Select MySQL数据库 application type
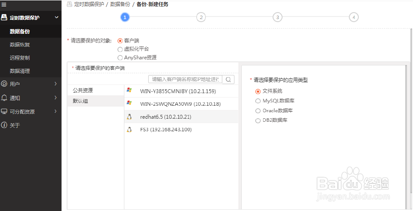Screen dimensions: 413x211 point(258,101)
